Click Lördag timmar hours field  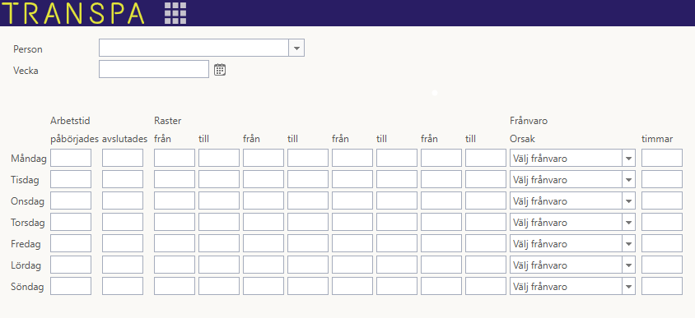pos(662,265)
